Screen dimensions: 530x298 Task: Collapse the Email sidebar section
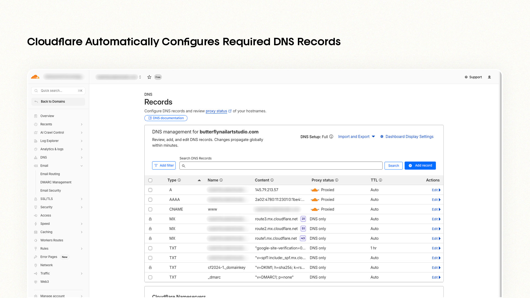[81, 166]
